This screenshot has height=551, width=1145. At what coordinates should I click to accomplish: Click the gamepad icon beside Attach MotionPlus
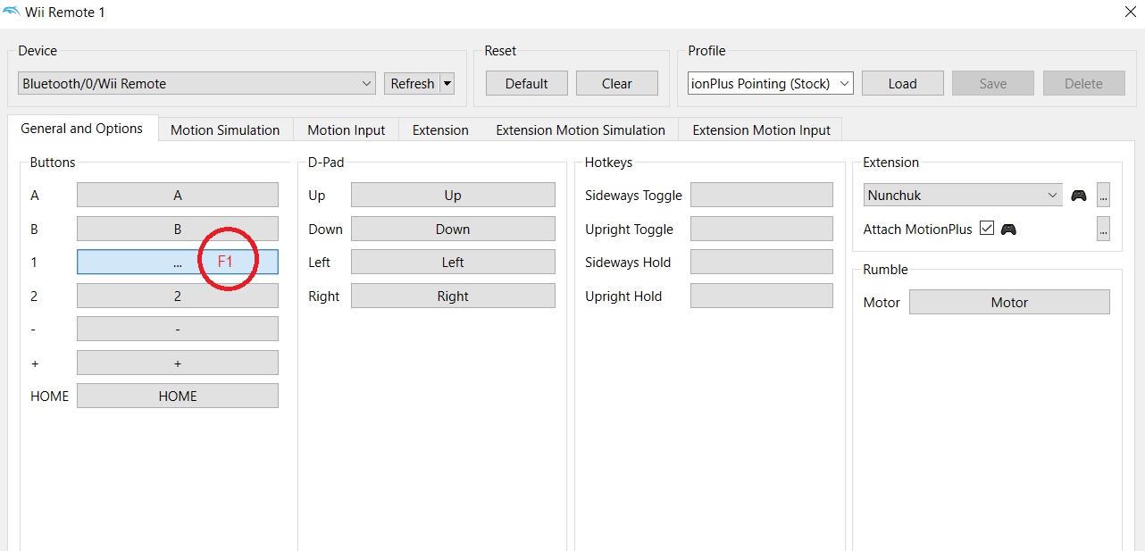point(1008,230)
